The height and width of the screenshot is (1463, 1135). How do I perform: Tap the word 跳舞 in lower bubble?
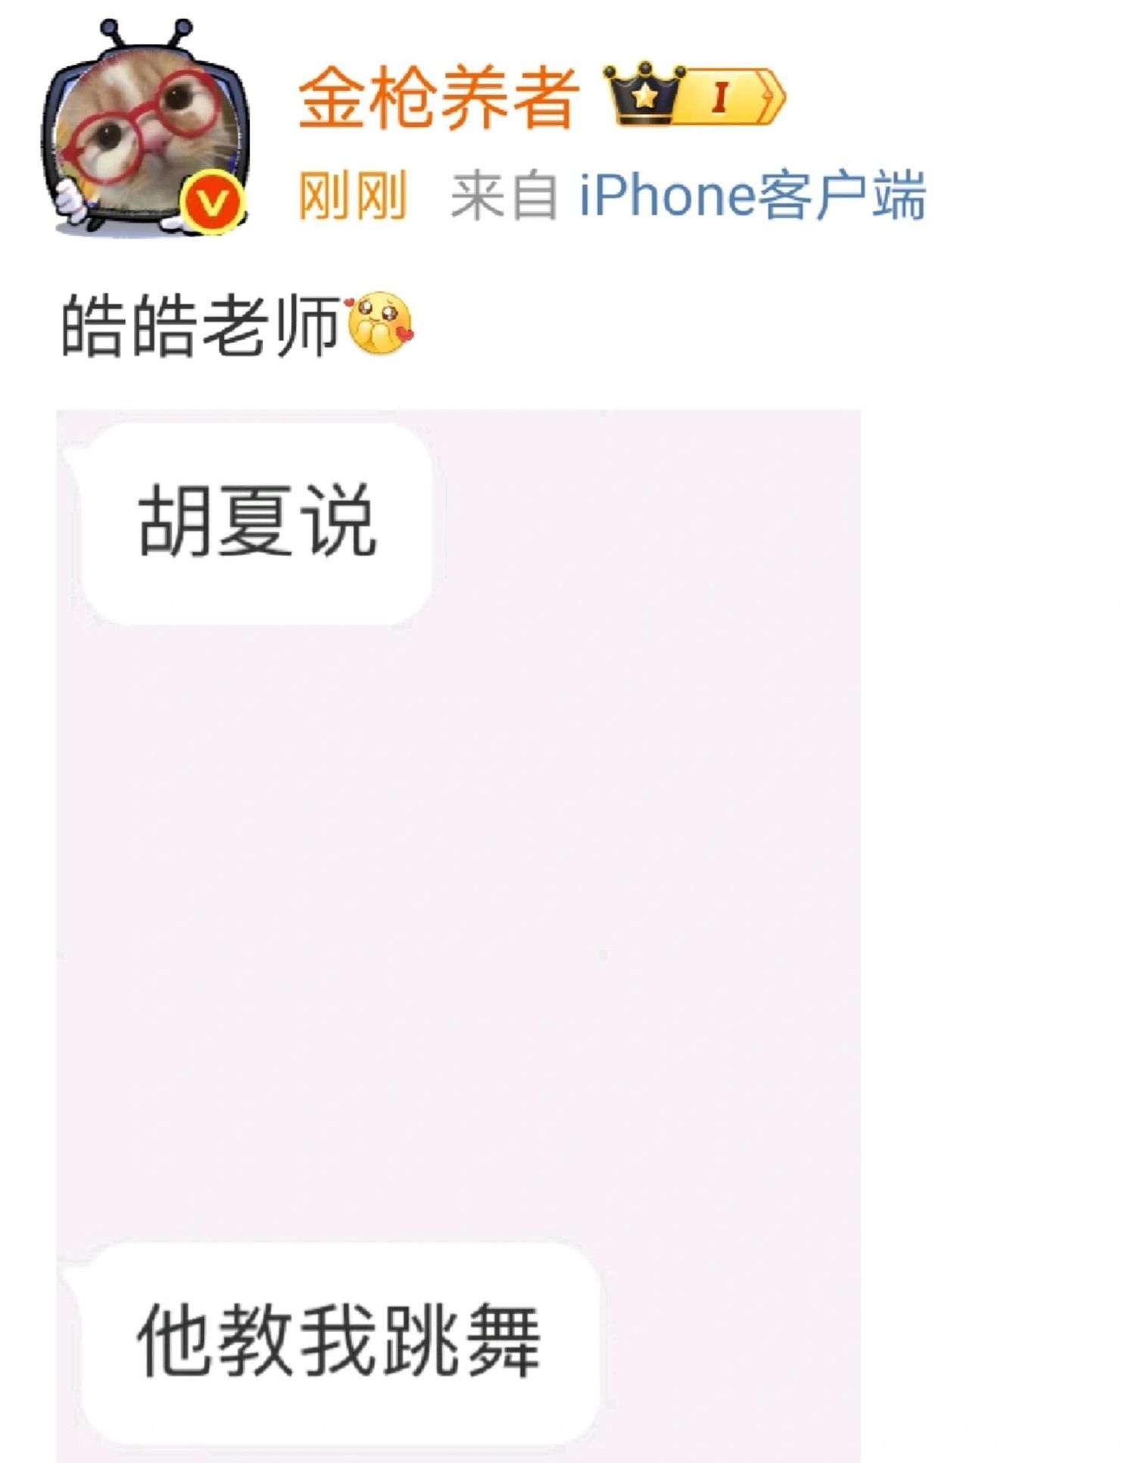click(463, 1340)
